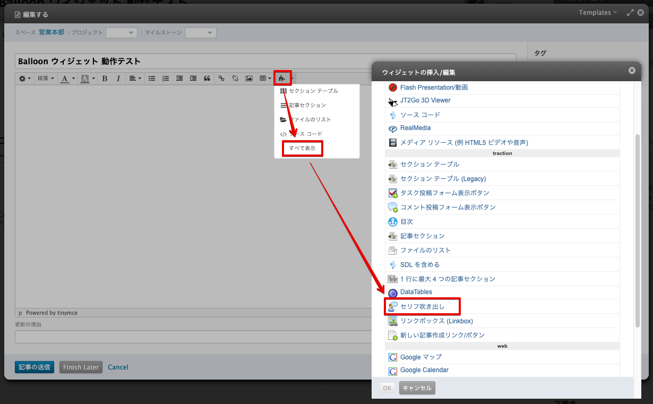
Task: Expand the プロジェクト dropdown
Action: coord(122,33)
